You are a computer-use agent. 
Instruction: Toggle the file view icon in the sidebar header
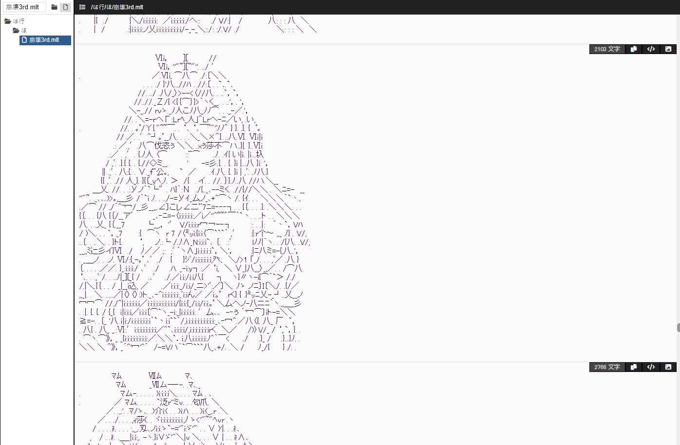[x=66, y=7]
